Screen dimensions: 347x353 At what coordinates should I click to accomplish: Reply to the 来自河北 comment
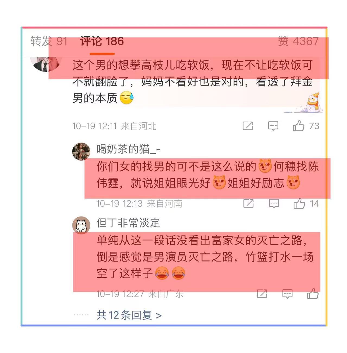(273, 126)
